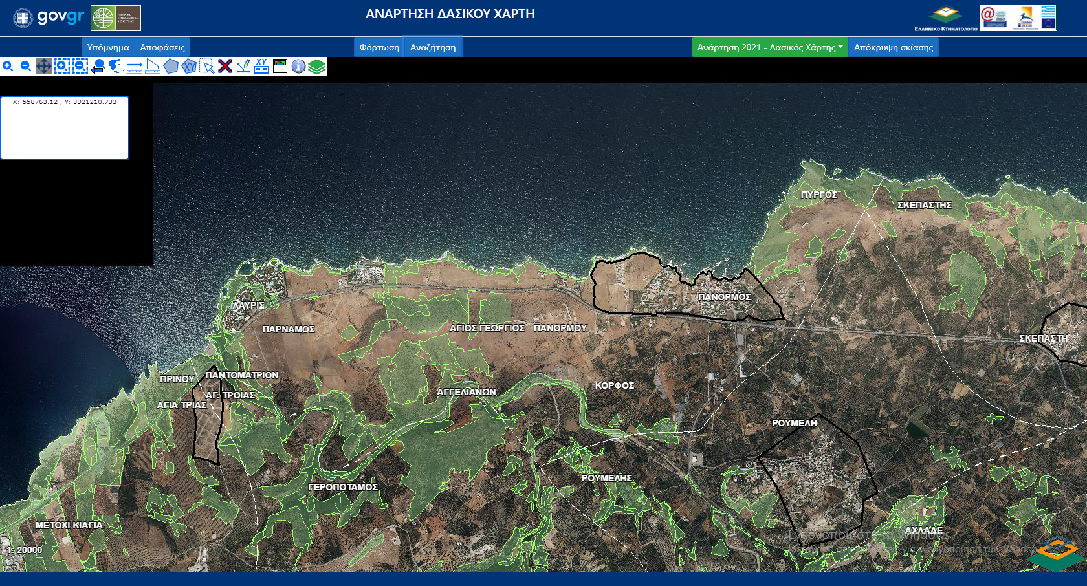
Task: Click the zoom out magnifier tool
Action: pyautogui.click(x=26, y=66)
